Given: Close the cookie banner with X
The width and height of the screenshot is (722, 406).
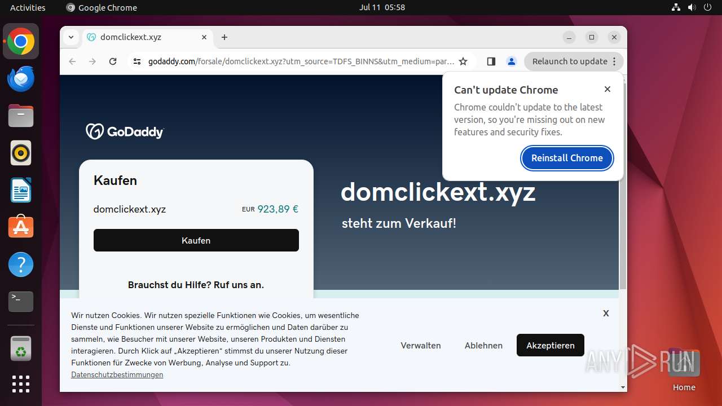Looking at the screenshot, I should [606, 313].
